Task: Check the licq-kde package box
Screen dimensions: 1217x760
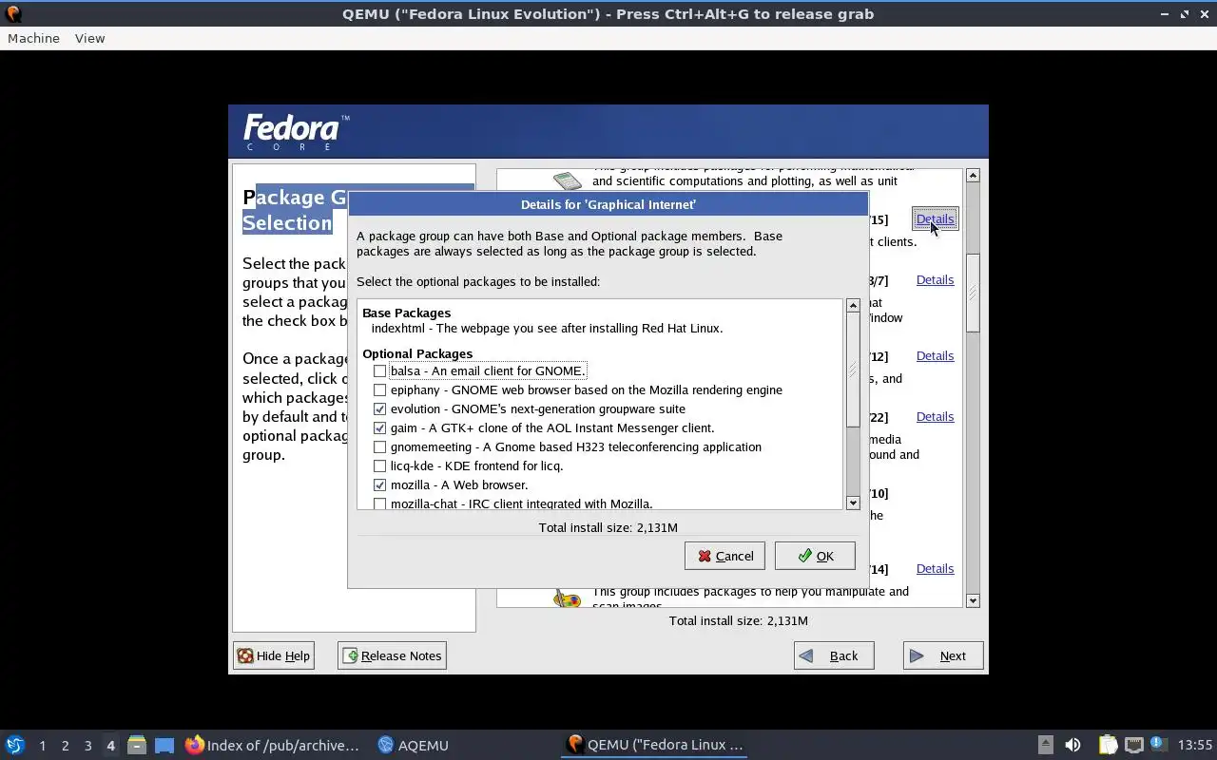Action: [380, 465]
